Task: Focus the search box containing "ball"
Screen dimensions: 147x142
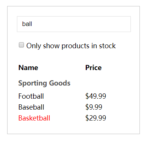Action: [74, 24]
